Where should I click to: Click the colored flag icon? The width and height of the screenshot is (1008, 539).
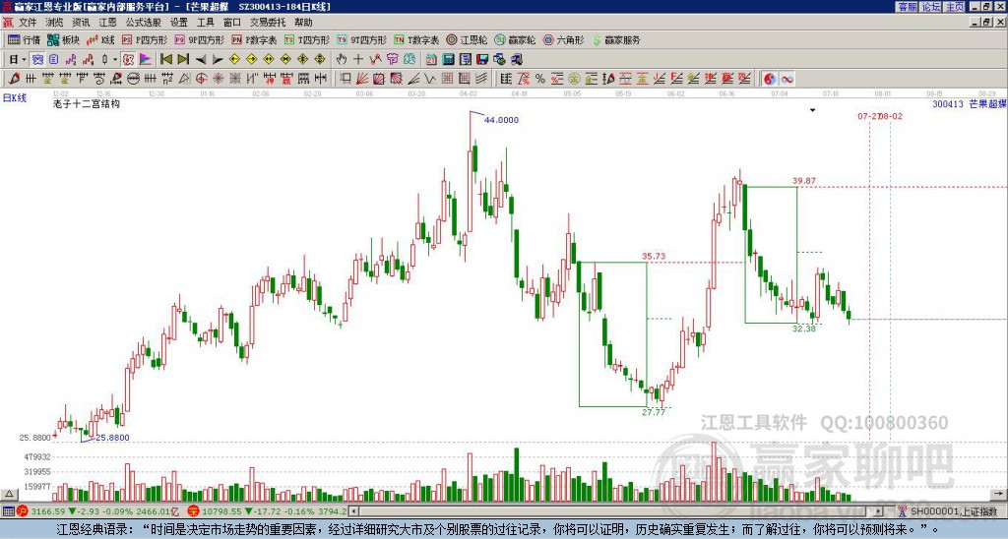click(x=146, y=60)
